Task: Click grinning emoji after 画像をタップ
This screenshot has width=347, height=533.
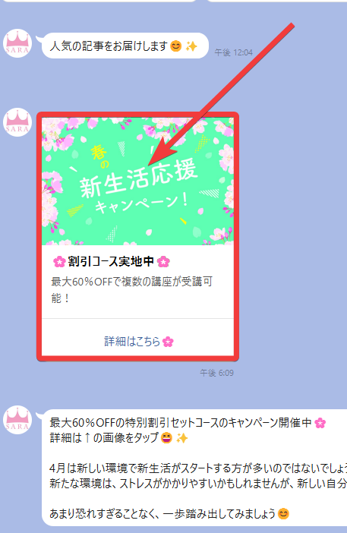Action: 166,438
